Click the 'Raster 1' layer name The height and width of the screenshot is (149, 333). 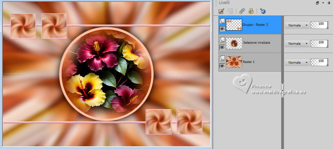tap(249, 62)
